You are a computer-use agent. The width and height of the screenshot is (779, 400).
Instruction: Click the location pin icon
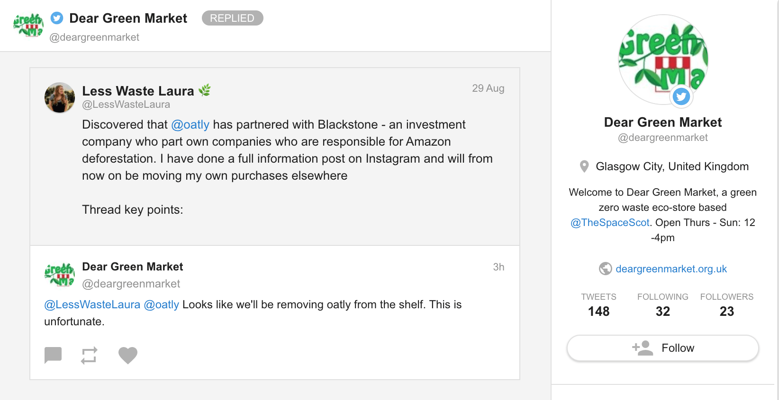pyautogui.click(x=584, y=166)
